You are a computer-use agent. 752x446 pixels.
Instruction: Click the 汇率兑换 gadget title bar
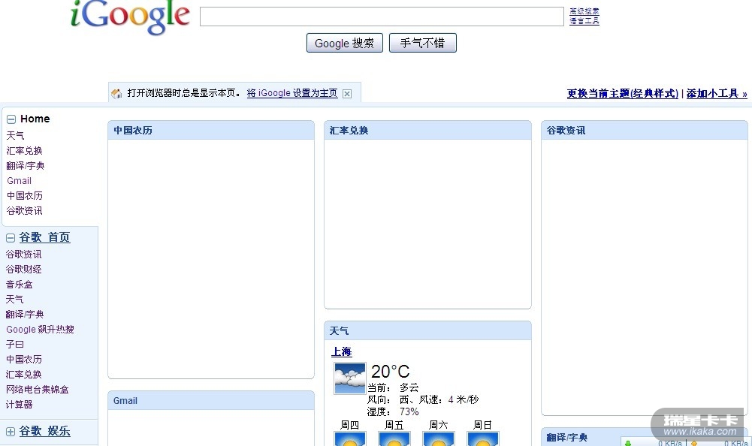[x=427, y=131]
